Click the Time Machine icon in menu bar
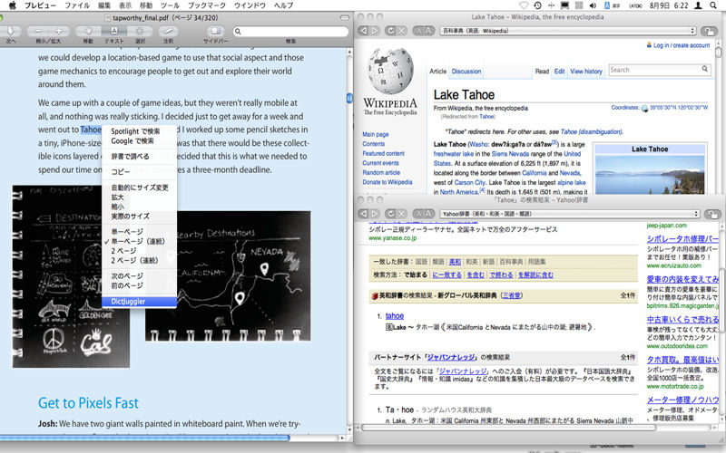 click(537, 5)
